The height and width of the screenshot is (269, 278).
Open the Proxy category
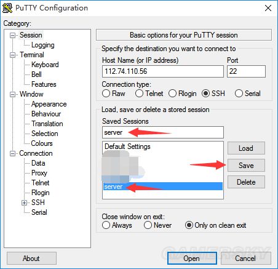[39, 173]
